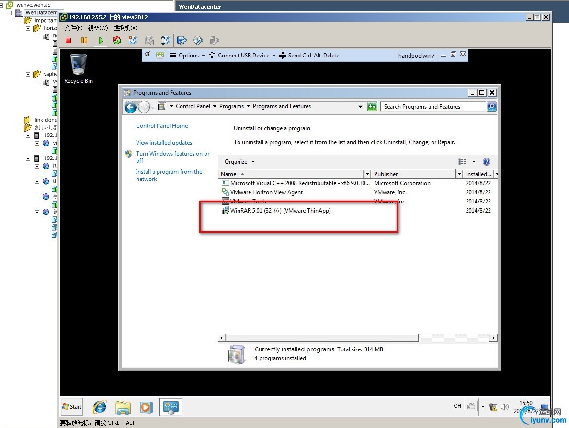Open the Control Panel Home link

point(162,126)
